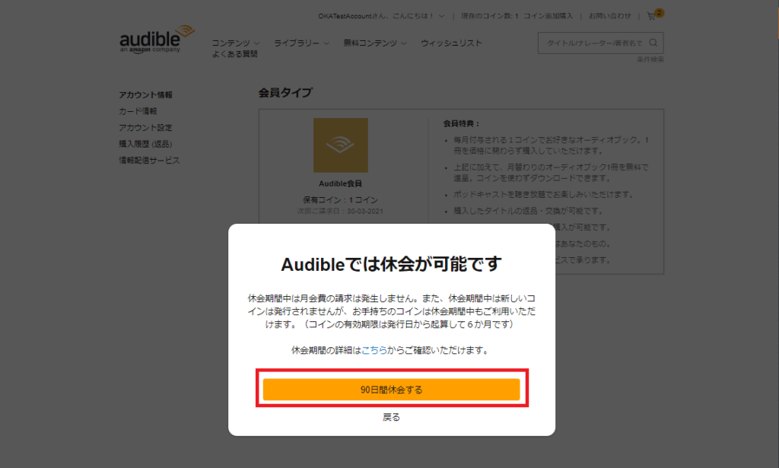Select アカウント情報 in the sidebar
The width and height of the screenshot is (779, 468).
tap(145, 95)
